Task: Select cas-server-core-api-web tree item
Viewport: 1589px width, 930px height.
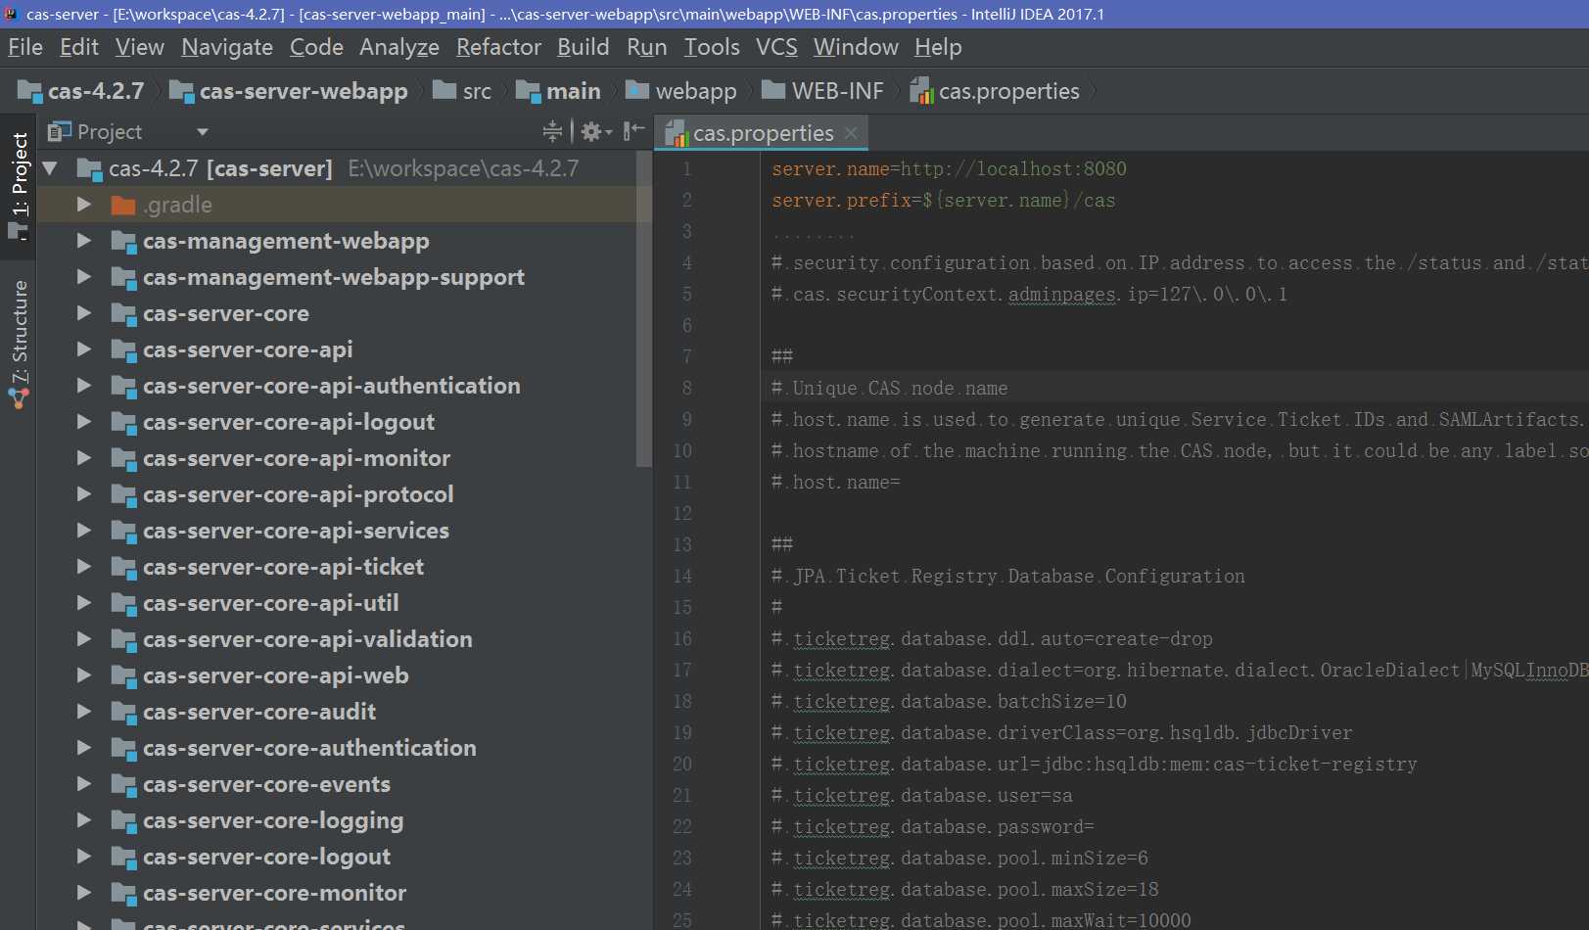Action: pos(276,675)
